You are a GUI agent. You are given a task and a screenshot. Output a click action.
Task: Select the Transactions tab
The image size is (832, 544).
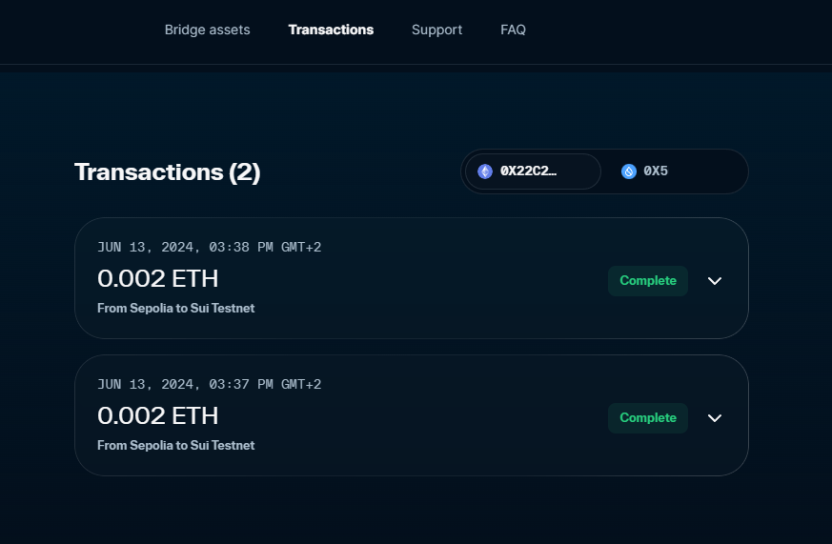pos(331,30)
